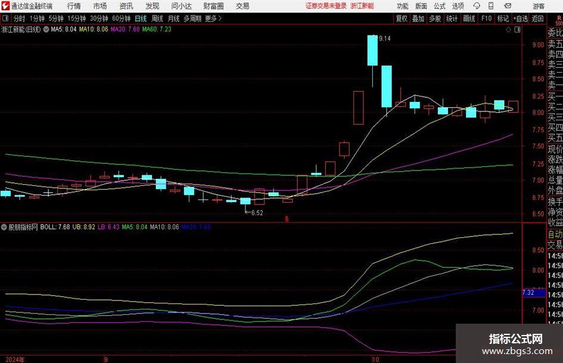The width and height of the screenshot is (563, 363).
Task: Click the 叠加 overlay button
Action: tap(418, 18)
